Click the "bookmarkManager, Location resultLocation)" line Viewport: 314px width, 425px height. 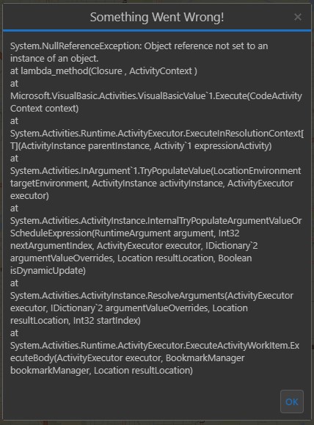point(101,370)
